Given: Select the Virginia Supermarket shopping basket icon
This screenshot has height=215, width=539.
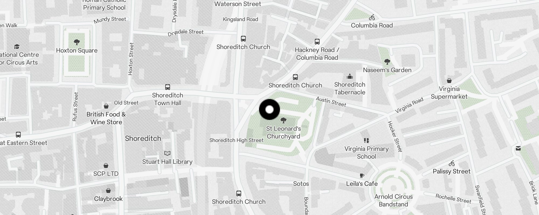Looking at the screenshot, I should tap(449, 81).
